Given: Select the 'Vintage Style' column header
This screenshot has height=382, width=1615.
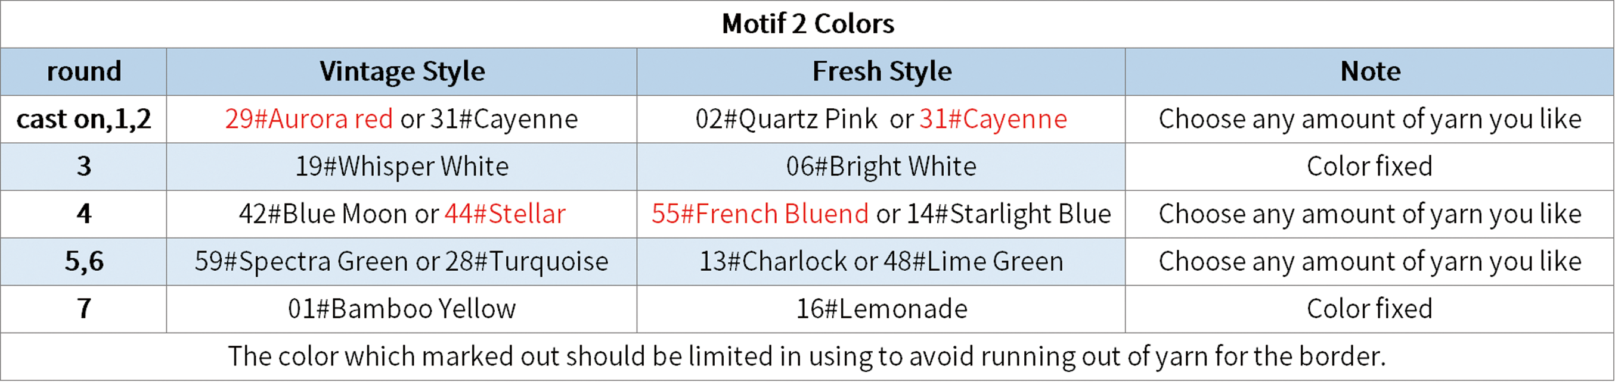Looking at the screenshot, I should pyautogui.click(x=402, y=71).
